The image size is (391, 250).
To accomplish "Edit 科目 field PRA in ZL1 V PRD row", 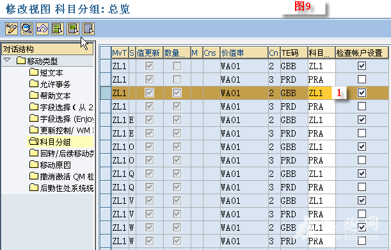I will (321, 214).
